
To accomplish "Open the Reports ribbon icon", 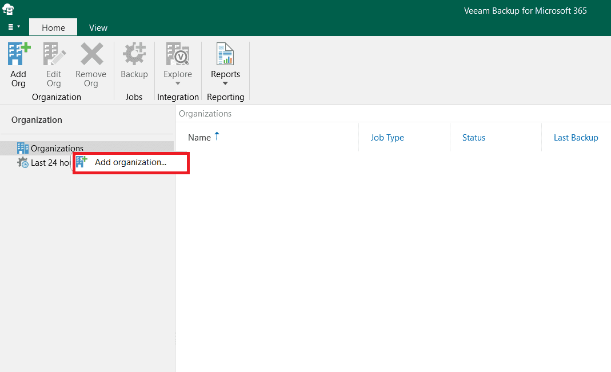I will coord(225,54).
